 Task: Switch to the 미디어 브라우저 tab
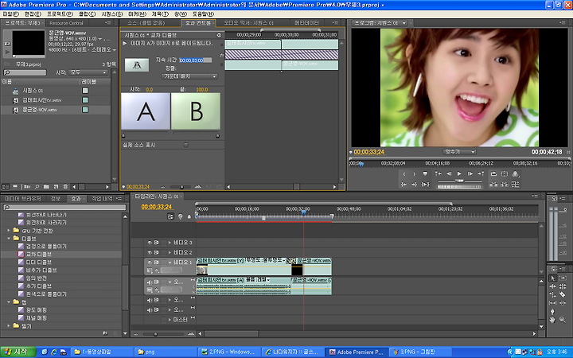[x=22, y=199]
